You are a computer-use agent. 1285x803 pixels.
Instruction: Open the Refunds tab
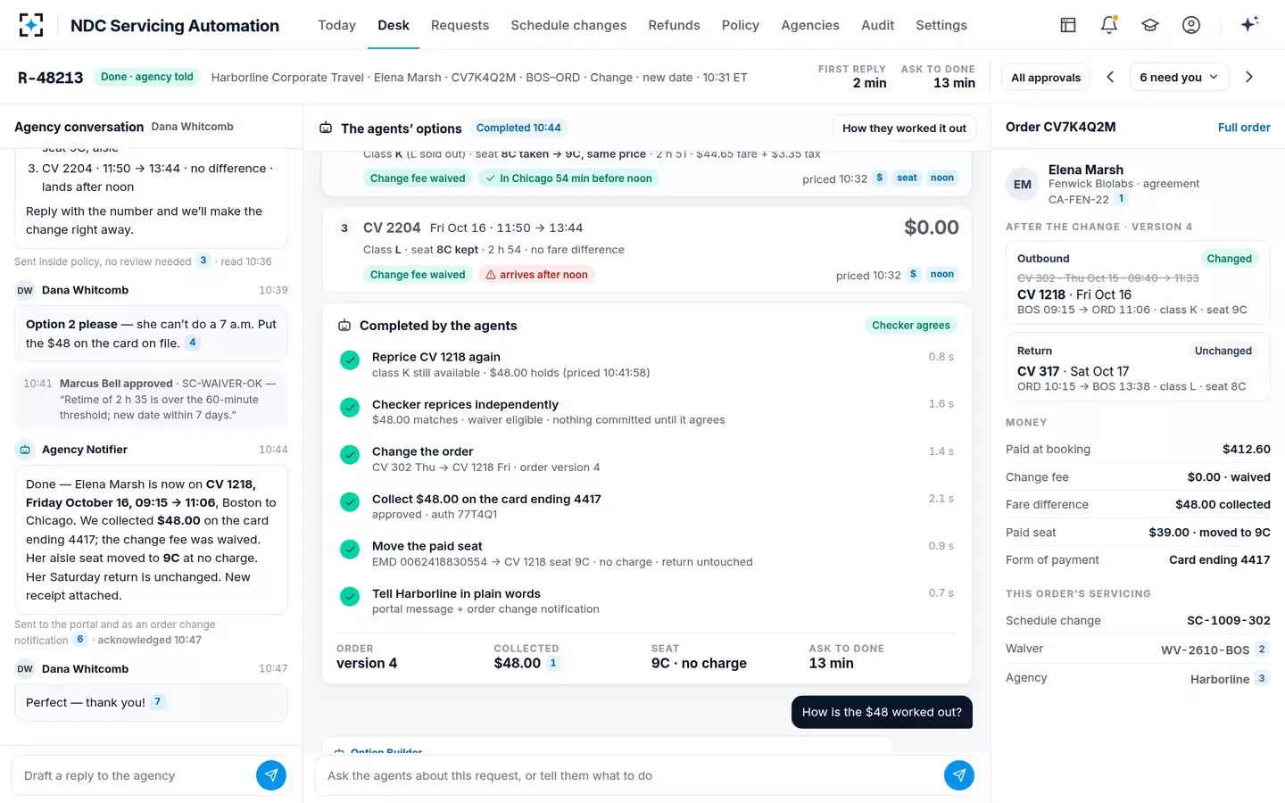[x=674, y=25]
